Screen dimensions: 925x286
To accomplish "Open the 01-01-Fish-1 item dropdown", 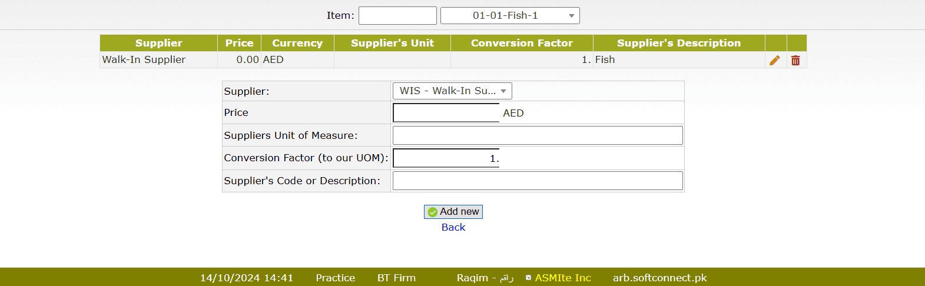I will pos(509,16).
